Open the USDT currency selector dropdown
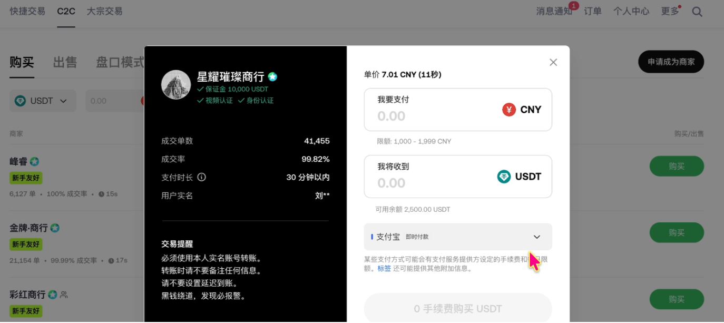724x323 pixels. click(x=43, y=101)
